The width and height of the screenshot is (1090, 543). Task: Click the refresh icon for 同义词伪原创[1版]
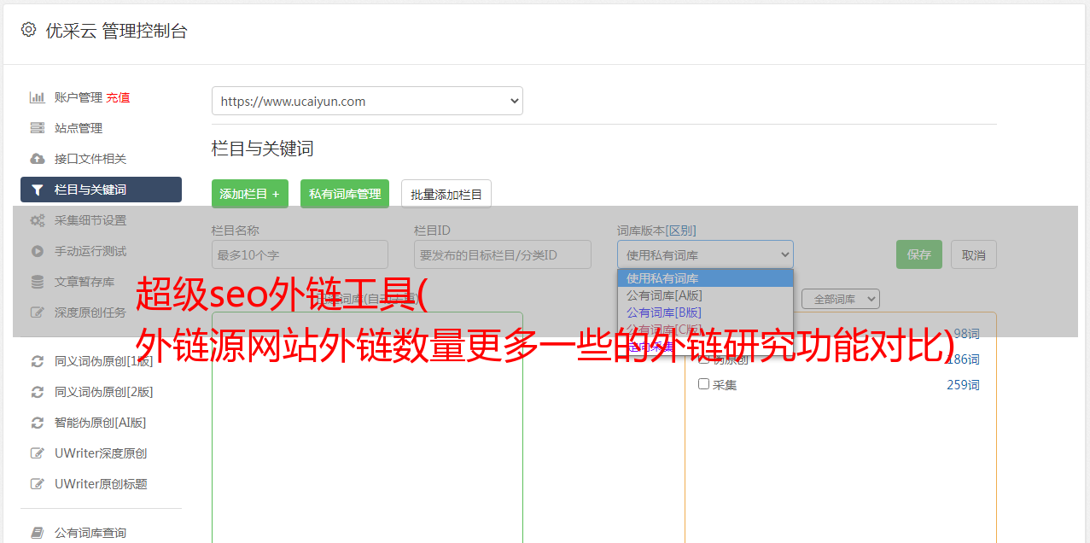37,361
